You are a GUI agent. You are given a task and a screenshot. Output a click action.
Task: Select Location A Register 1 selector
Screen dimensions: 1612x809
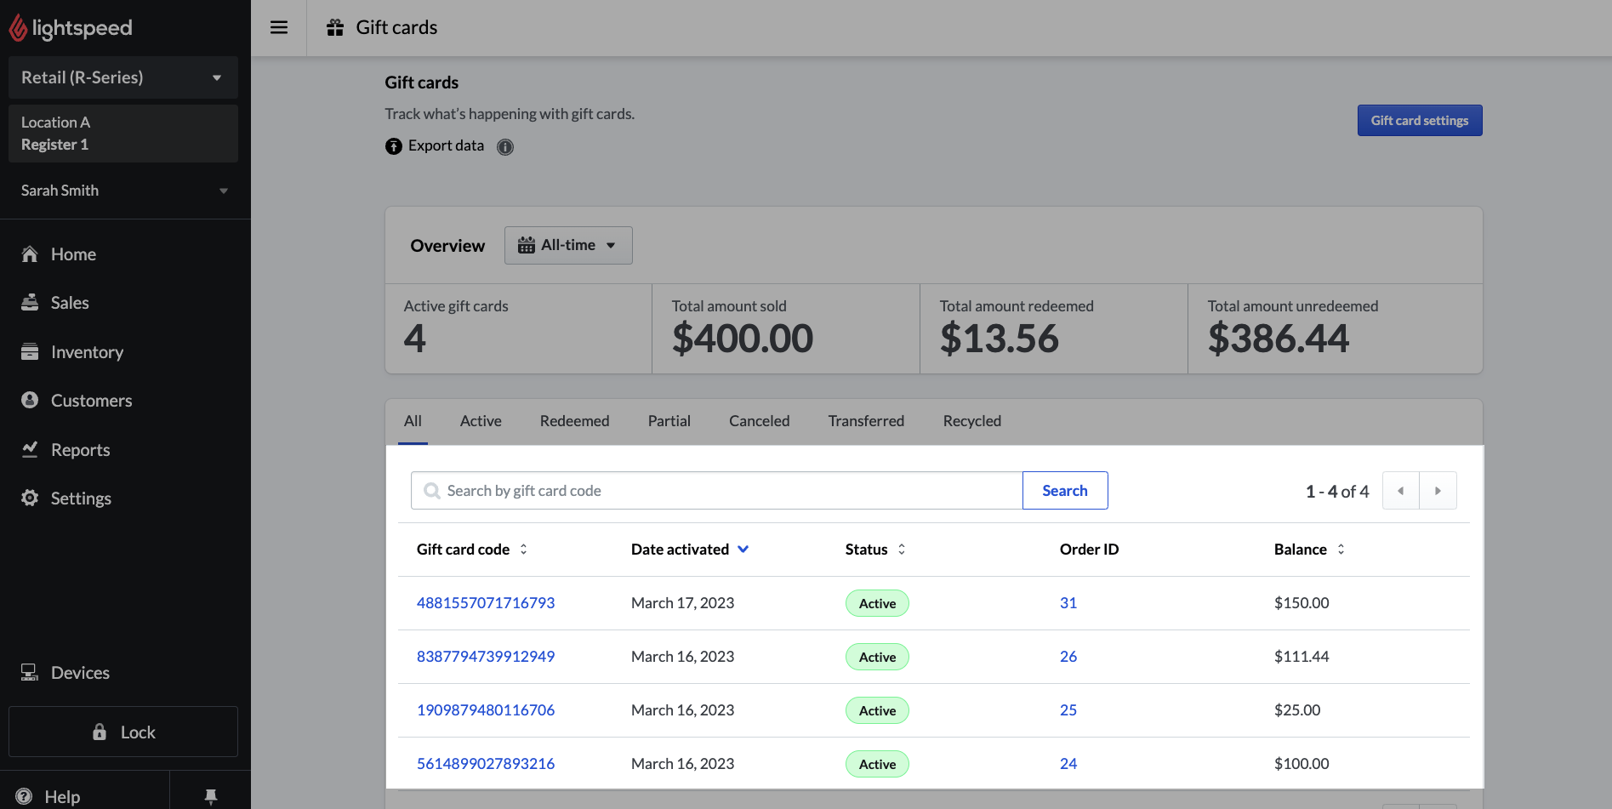(123, 134)
